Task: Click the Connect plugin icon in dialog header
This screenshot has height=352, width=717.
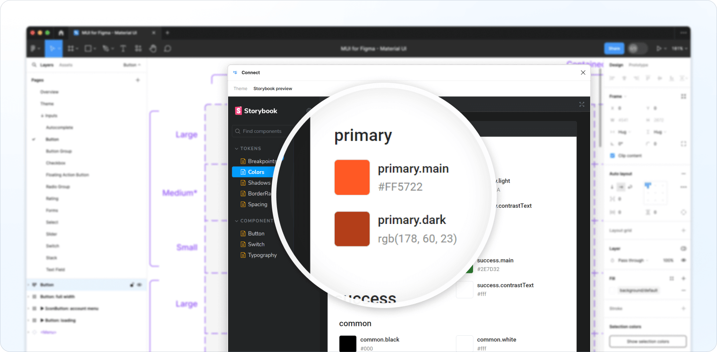Action: pos(235,73)
